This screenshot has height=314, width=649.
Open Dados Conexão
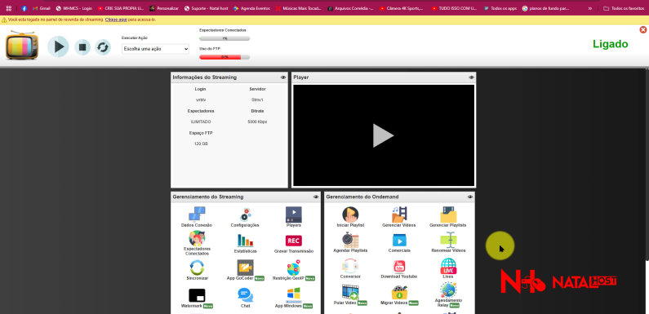[x=197, y=217]
